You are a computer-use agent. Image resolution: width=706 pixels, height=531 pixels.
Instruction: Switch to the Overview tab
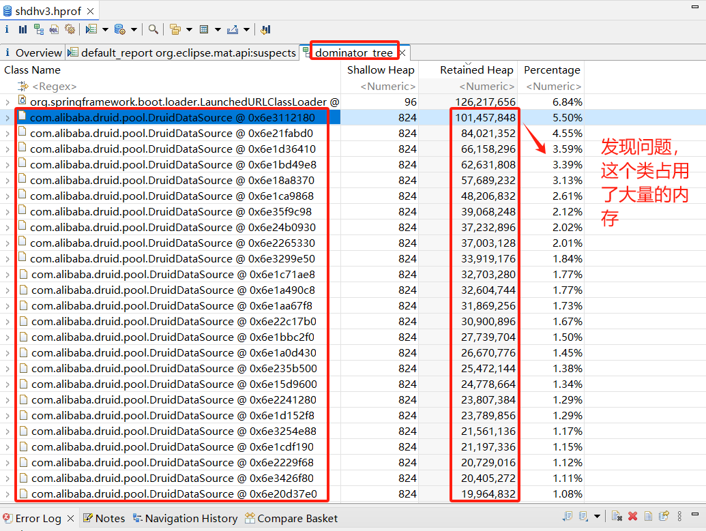33,52
